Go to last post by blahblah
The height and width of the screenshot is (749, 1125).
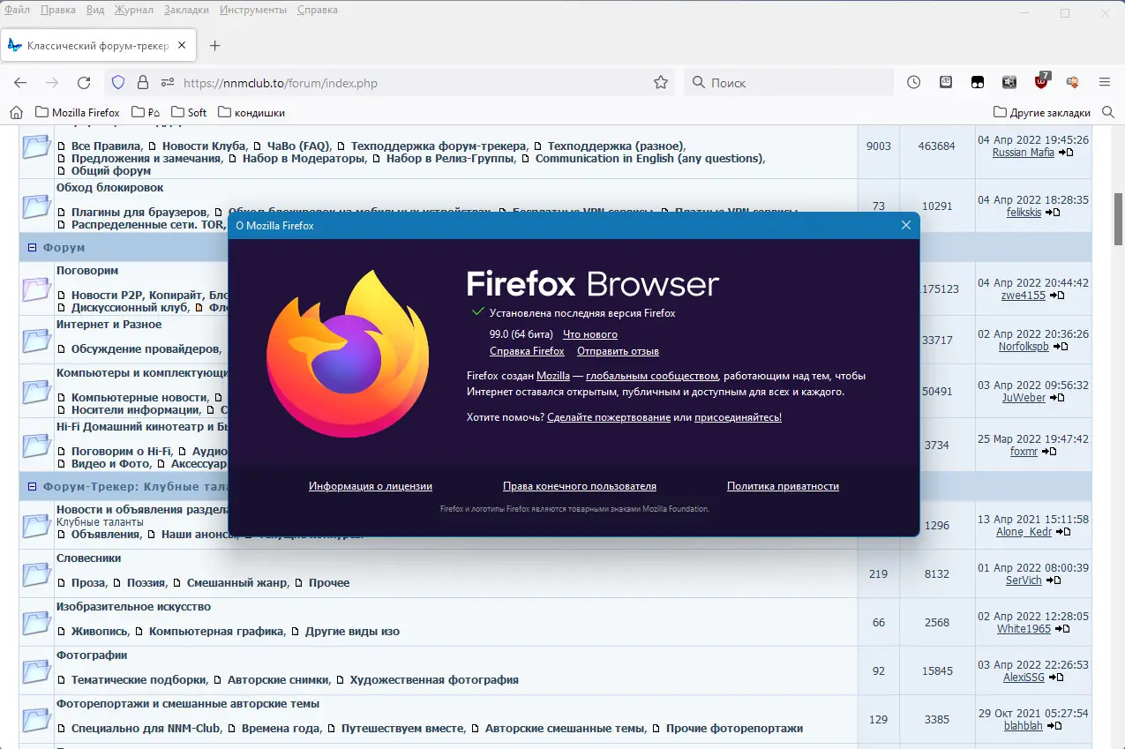coord(1054,726)
